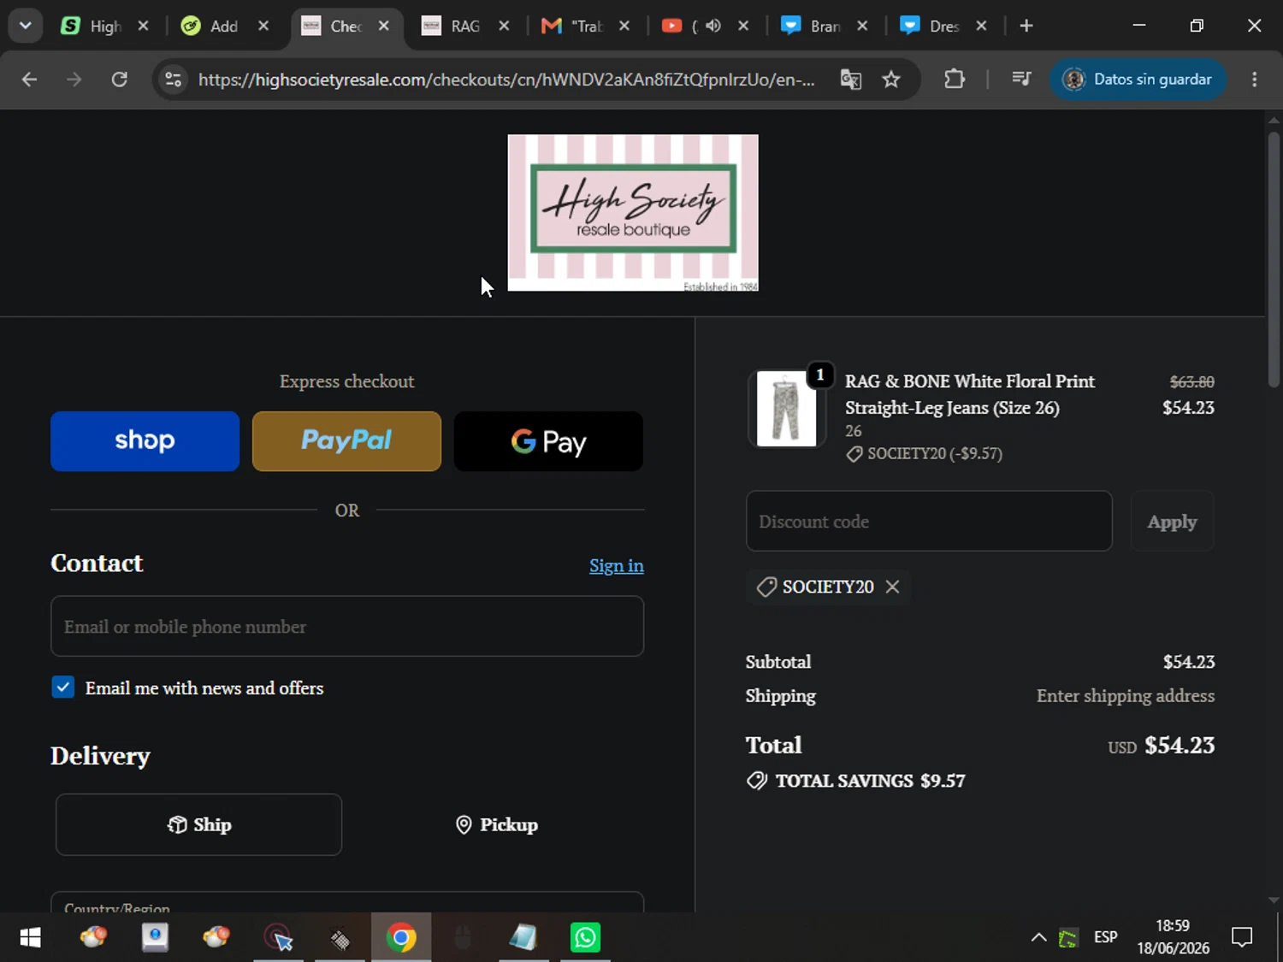Screen dimensions: 1283x962
Task: Open WhatsApp from the taskbar
Action: pyautogui.click(x=586, y=938)
